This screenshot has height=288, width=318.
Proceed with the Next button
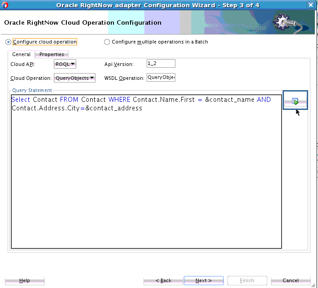[x=204, y=280]
